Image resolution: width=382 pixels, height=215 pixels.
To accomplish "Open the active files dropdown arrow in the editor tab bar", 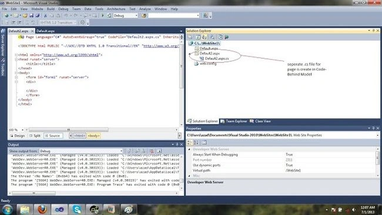I will (181, 31).
